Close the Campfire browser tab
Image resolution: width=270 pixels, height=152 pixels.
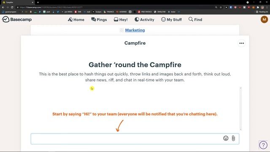pos(32,3)
